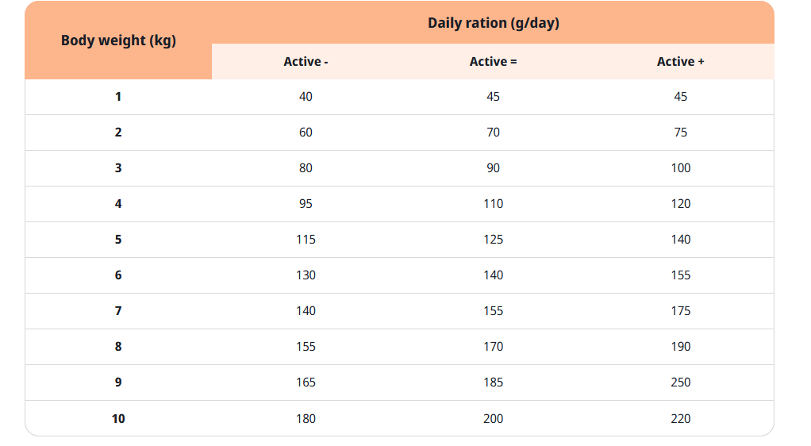Viewport: 811px width, 446px height.
Task: Select the Active + column header
Action: tap(680, 62)
